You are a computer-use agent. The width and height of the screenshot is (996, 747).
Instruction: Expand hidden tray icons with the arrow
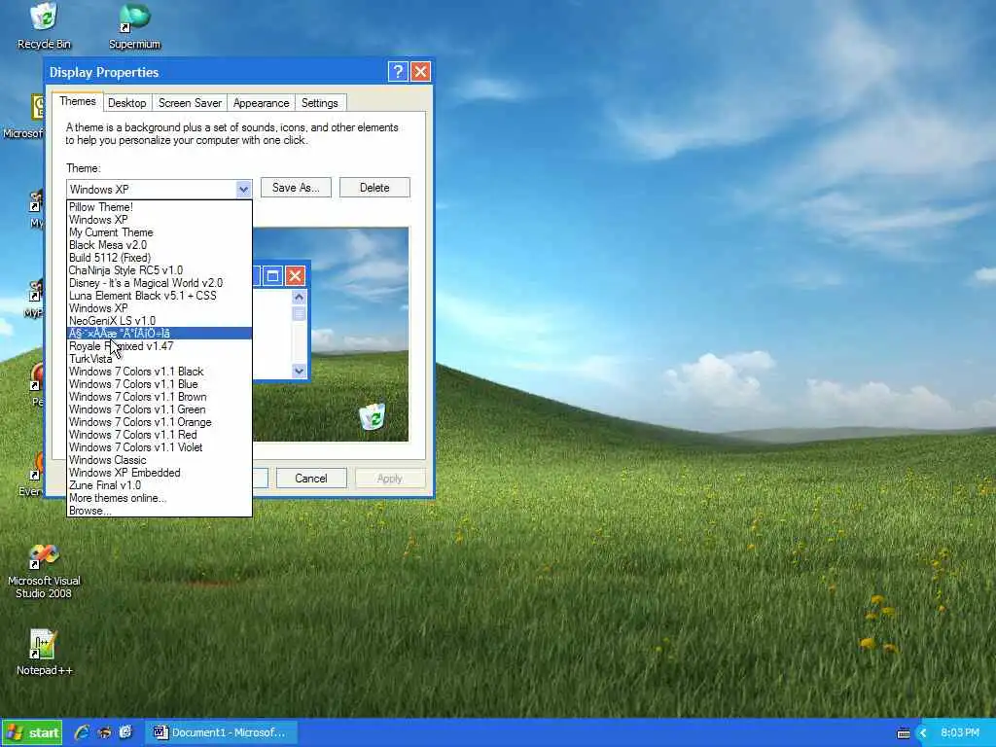923,733
